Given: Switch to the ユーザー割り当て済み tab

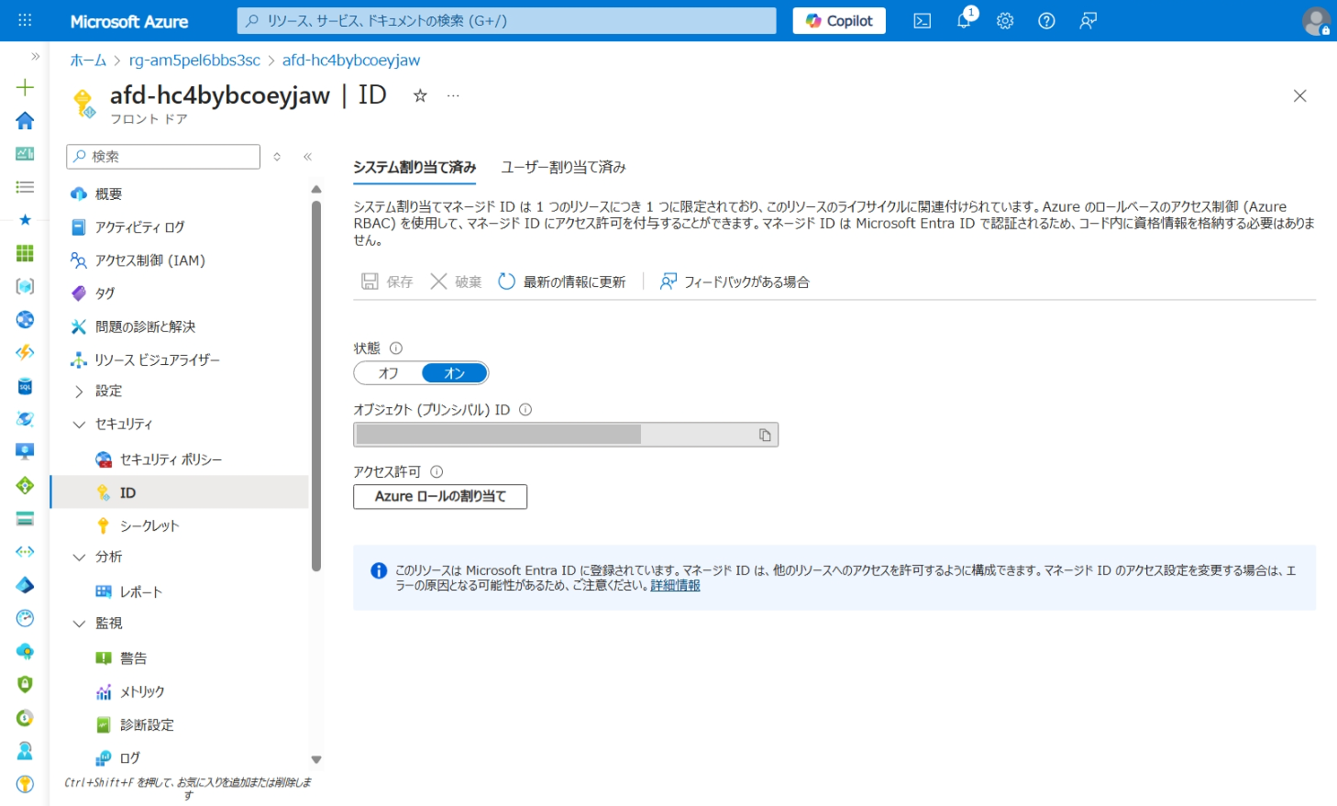Looking at the screenshot, I should (x=563, y=168).
